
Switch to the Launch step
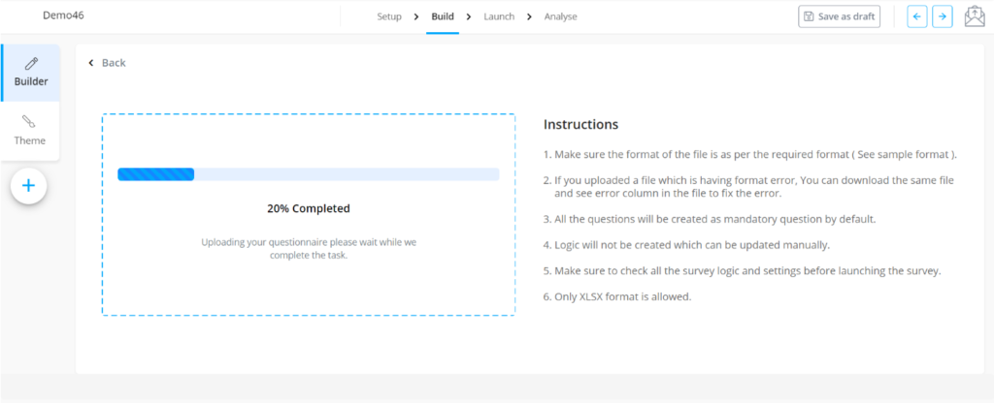[499, 16]
